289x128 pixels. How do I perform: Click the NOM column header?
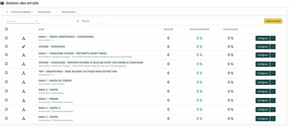pos(41,29)
